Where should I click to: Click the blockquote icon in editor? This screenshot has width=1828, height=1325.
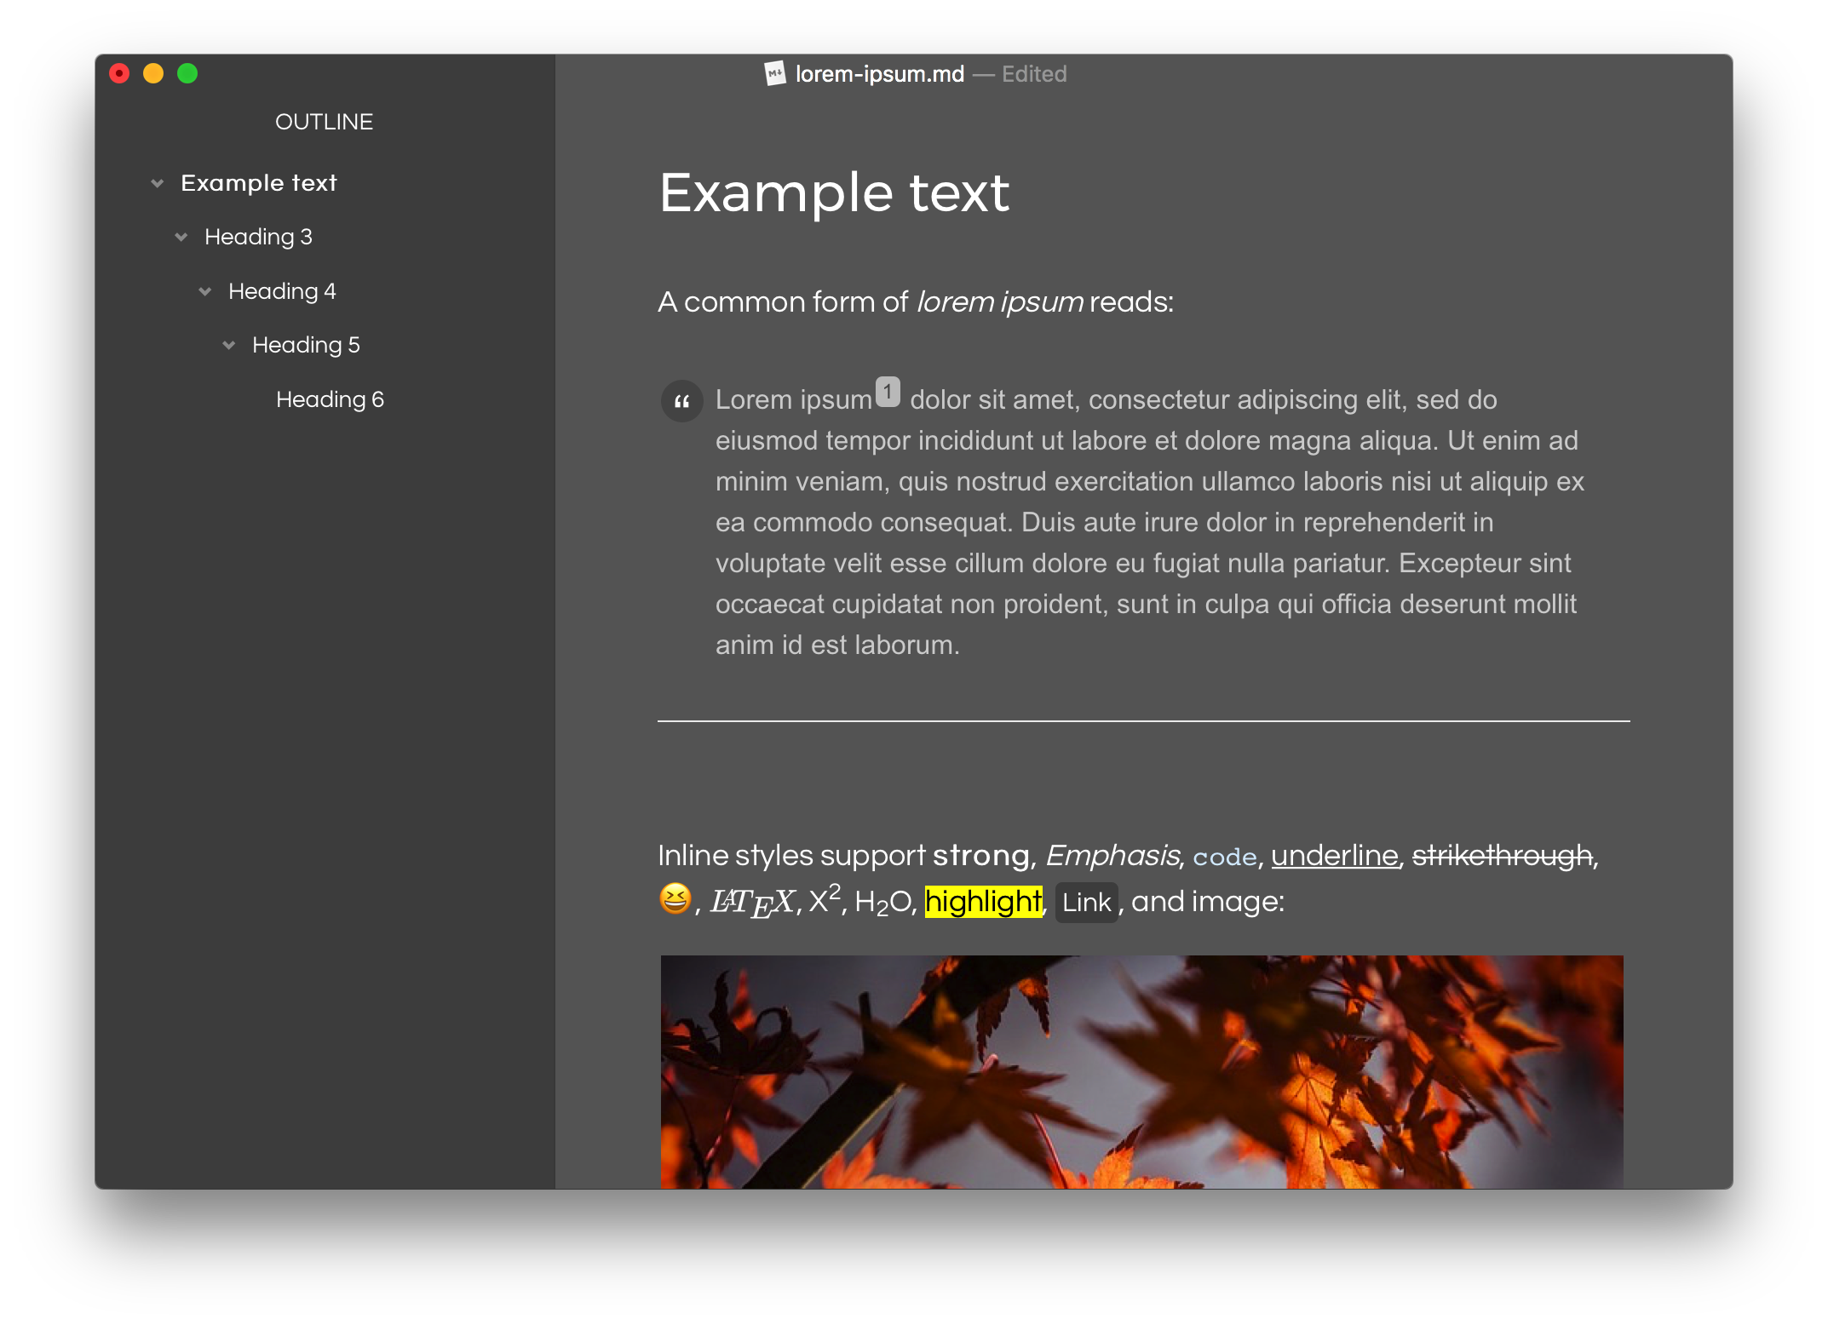pos(681,400)
